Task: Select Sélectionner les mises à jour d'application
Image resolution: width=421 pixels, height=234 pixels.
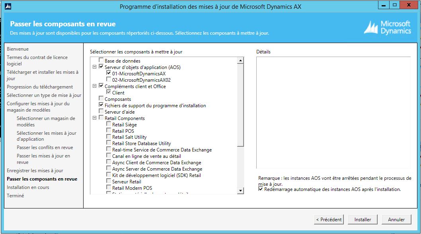Action: click(47, 136)
